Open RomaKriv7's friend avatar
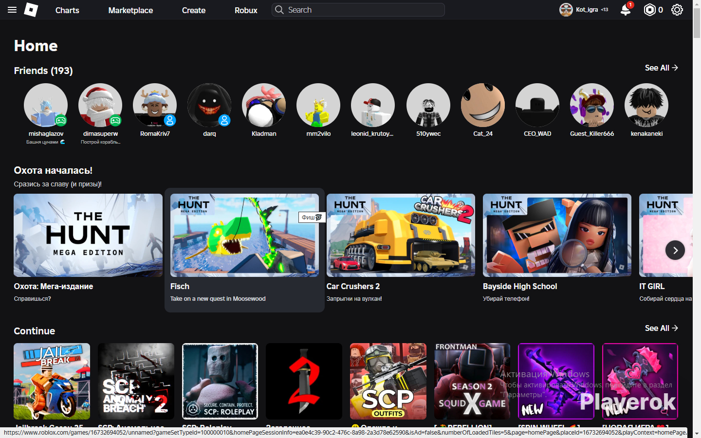 pos(155,105)
